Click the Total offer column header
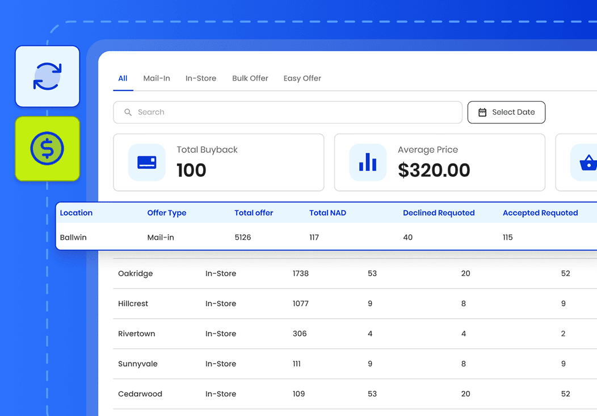 [x=254, y=213]
